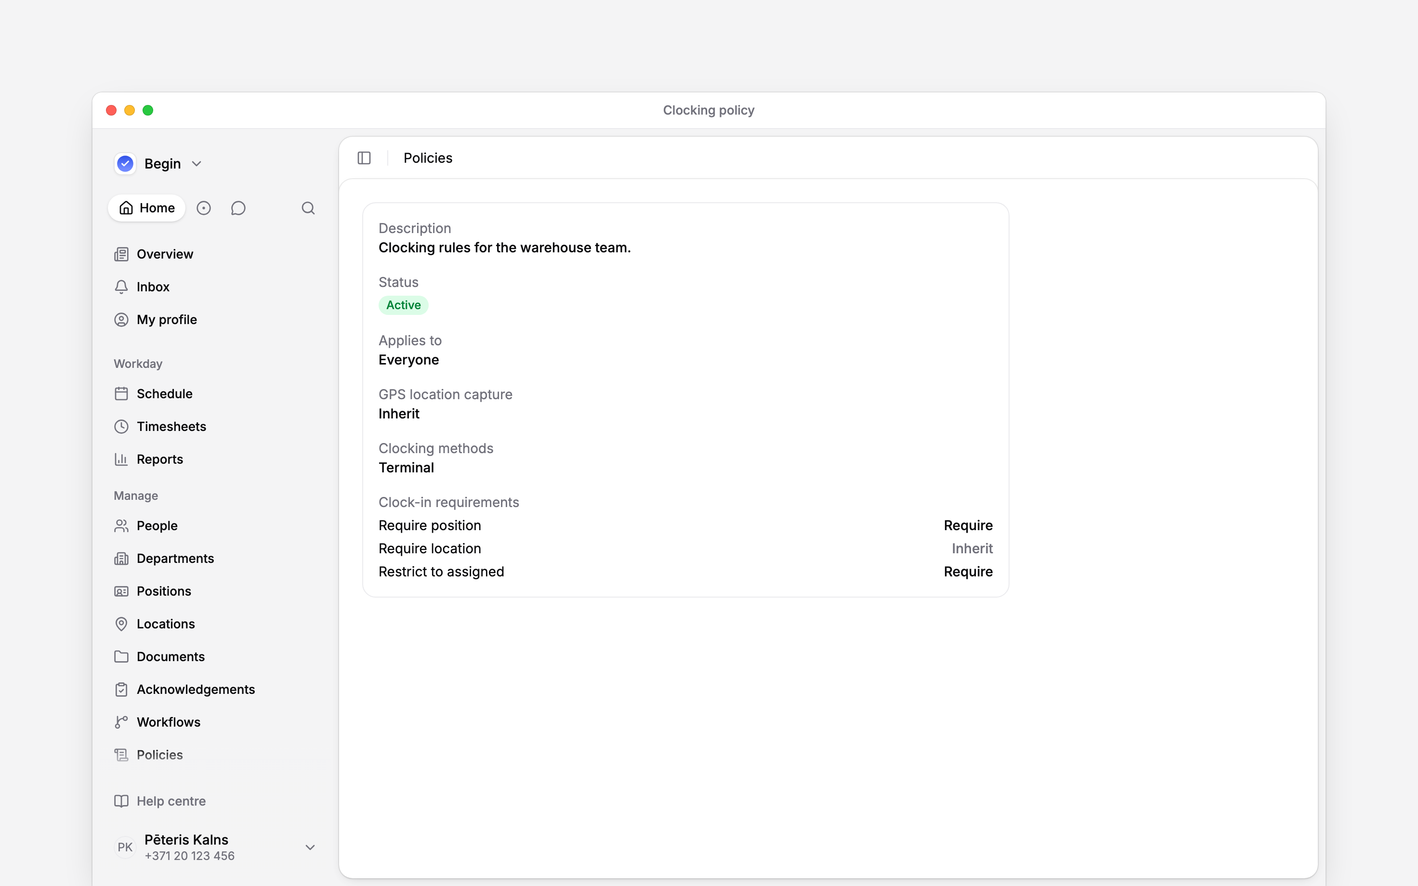The image size is (1418, 886).
Task: Click the Clocking policy window title
Action: [709, 110]
